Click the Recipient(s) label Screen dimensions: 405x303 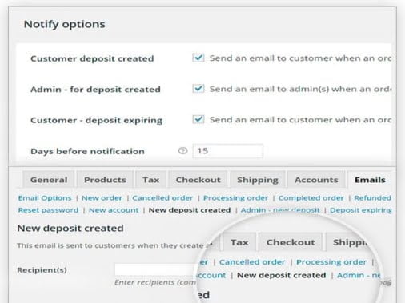coord(42,270)
